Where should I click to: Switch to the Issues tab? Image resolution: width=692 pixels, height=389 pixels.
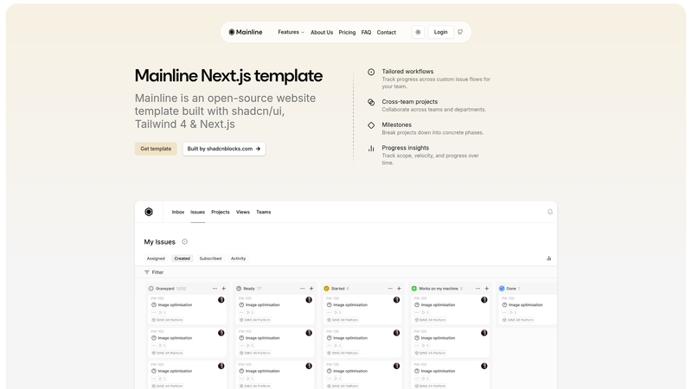pos(198,212)
